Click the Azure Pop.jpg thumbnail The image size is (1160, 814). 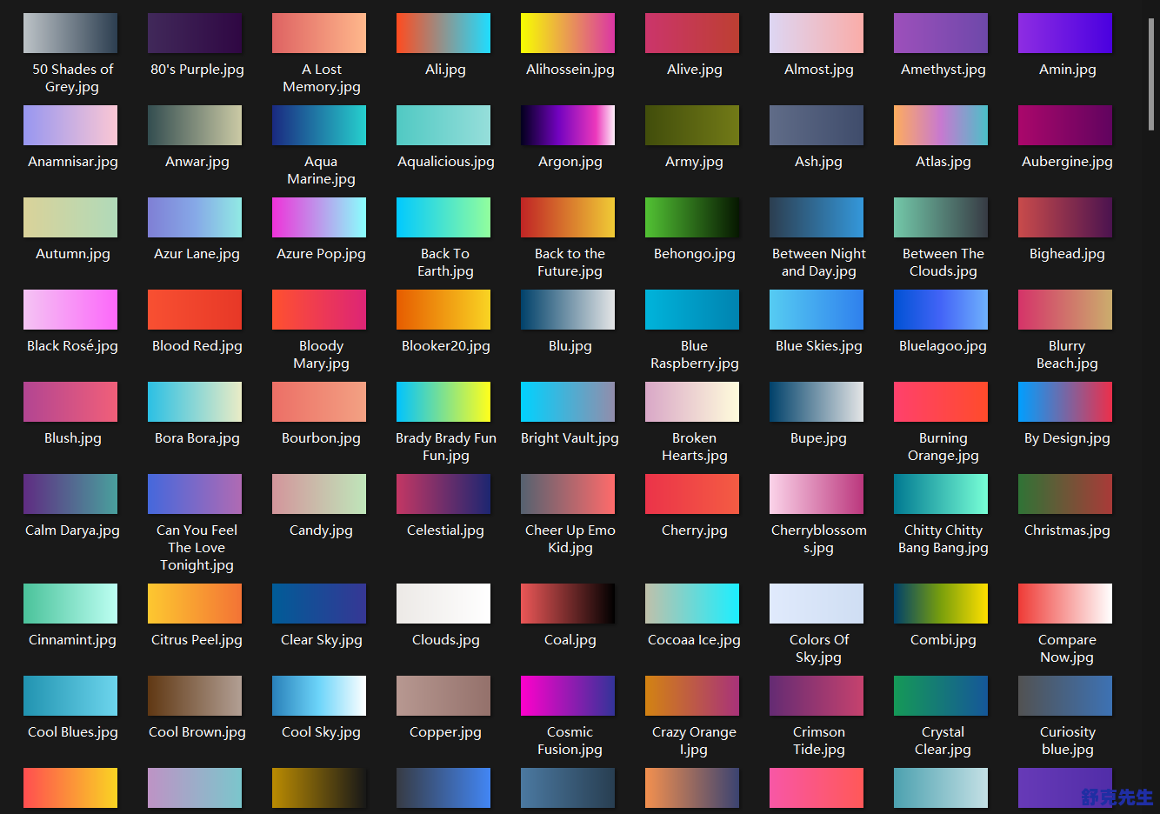click(319, 217)
